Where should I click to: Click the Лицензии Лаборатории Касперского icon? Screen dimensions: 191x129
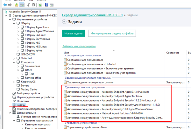[14, 109]
